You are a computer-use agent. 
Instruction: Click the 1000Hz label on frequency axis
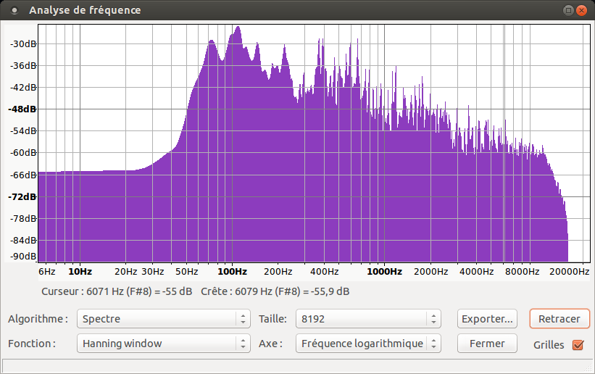(x=384, y=272)
